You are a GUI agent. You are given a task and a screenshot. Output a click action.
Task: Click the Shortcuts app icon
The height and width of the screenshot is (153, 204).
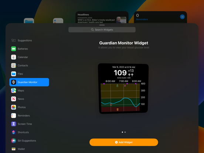(13, 132)
